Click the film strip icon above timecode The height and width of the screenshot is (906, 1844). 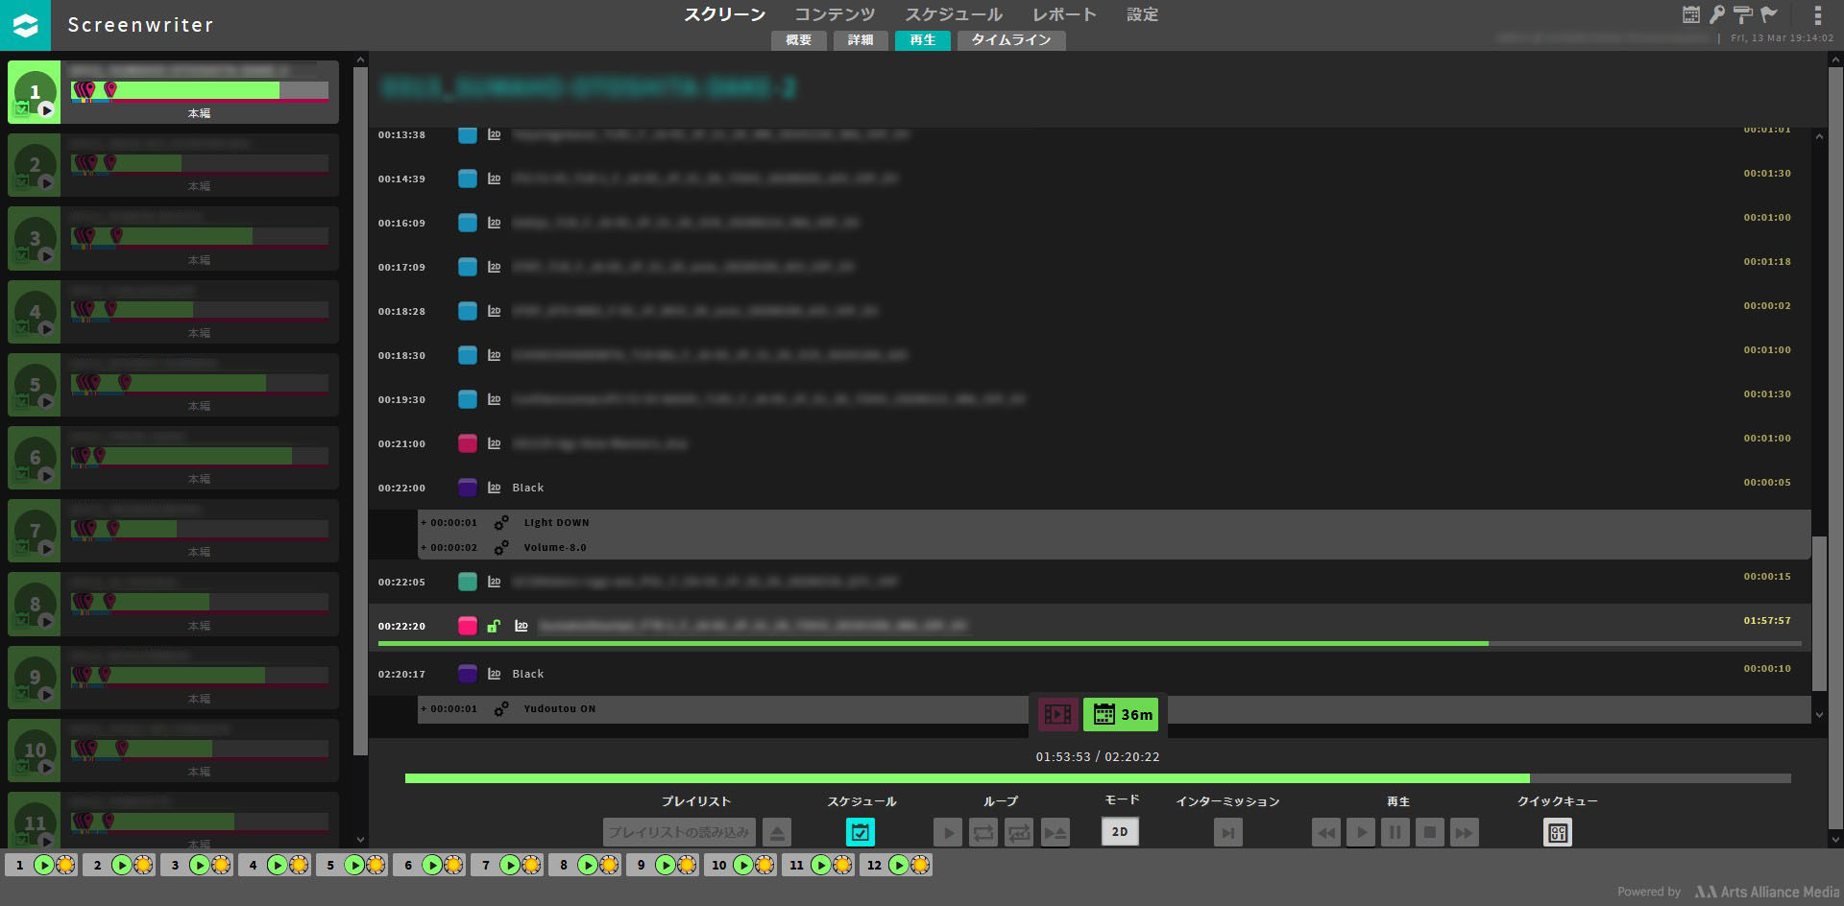pyautogui.click(x=1057, y=714)
